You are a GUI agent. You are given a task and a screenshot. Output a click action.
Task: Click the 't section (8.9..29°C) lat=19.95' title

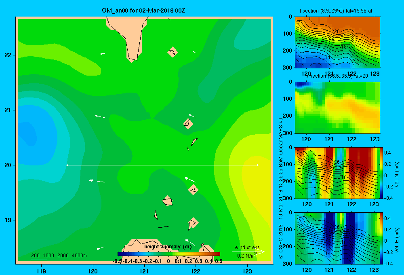coord(336,11)
